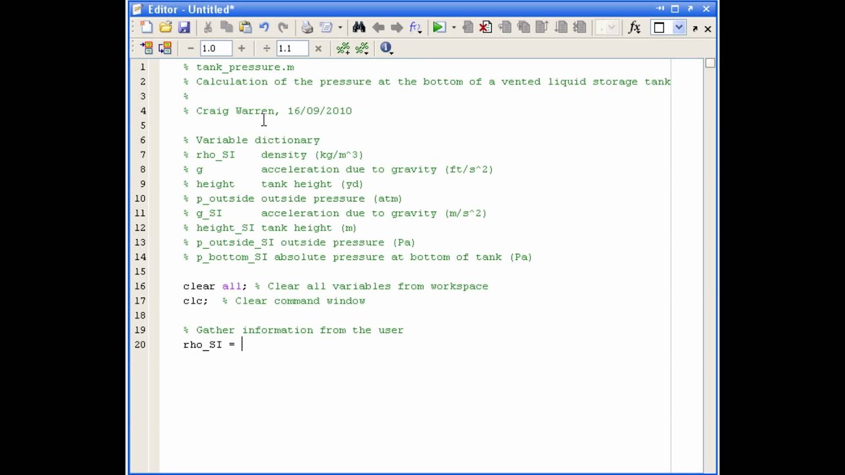
Task: Click line number 16 in the gutter
Action: point(140,286)
